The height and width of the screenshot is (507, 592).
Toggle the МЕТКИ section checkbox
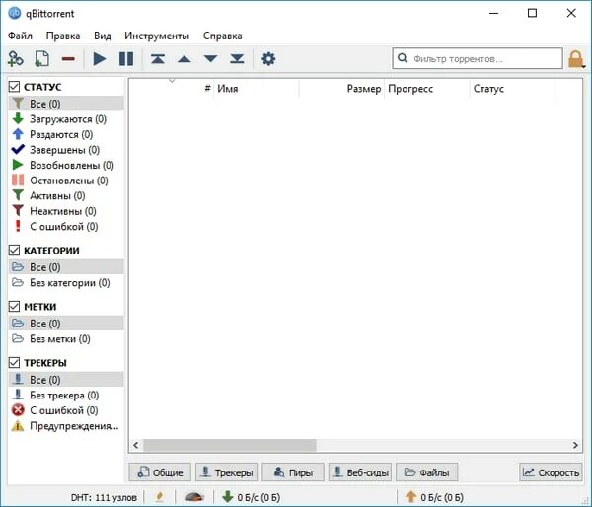(15, 306)
